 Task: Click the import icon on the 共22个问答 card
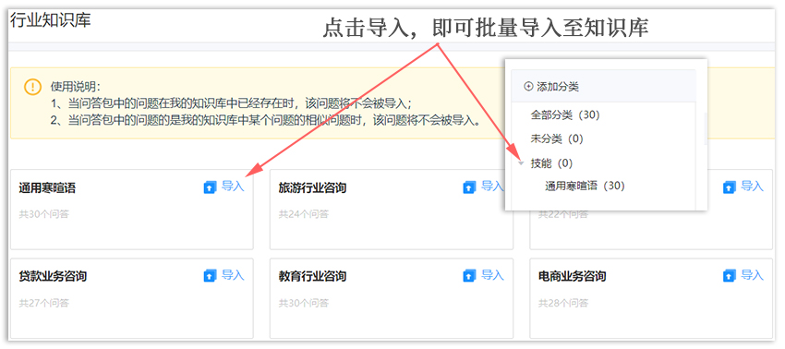pyautogui.click(x=729, y=187)
